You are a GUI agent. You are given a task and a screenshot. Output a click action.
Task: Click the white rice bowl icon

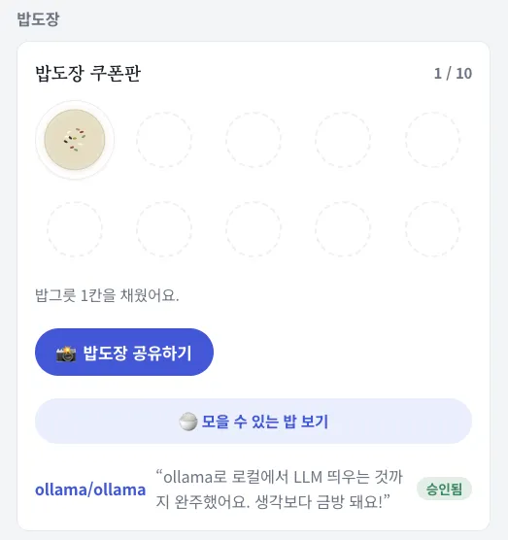coord(188,422)
